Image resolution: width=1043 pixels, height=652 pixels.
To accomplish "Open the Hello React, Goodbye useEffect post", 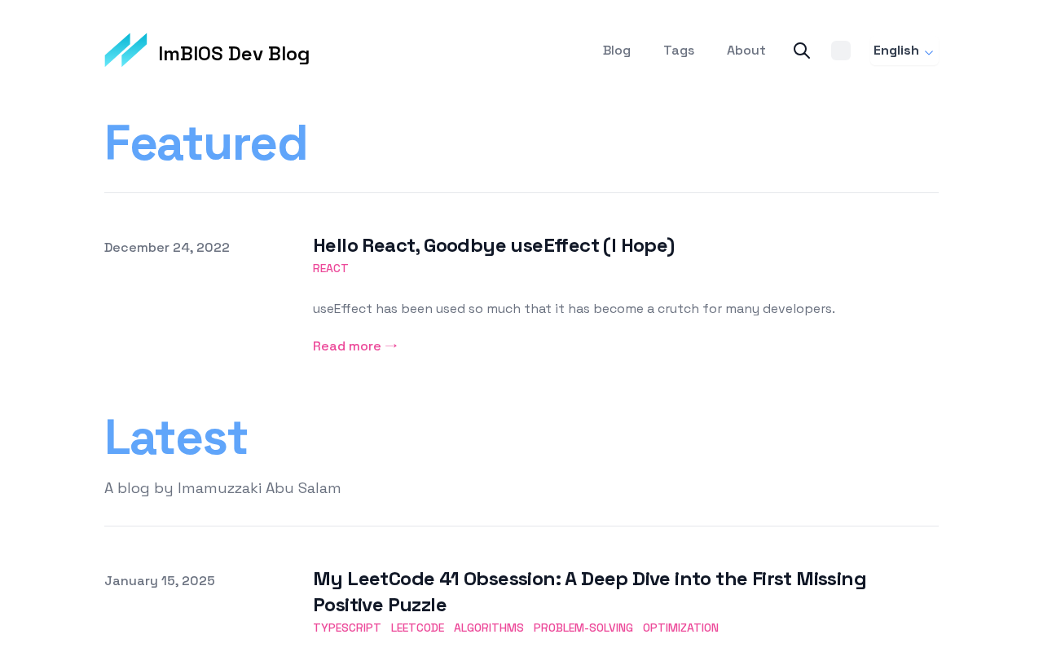I will pyautogui.click(x=494, y=245).
